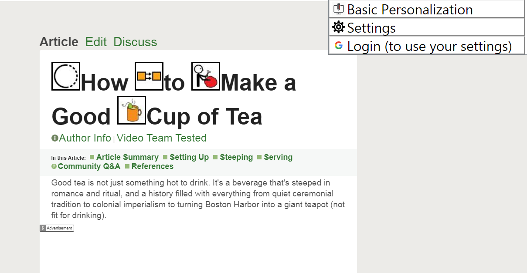527x273 pixels.
Task: Click the orange tea mug symbol
Action: (x=132, y=110)
